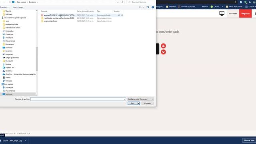Screen dimensions: 256x144
Task: Sort files by the Nombre column header
Action: click(44, 11)
